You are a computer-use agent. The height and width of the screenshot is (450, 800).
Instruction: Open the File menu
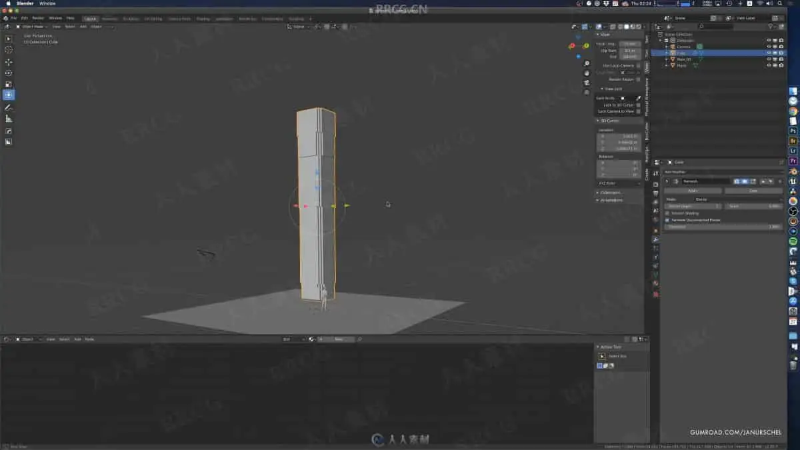13,19
